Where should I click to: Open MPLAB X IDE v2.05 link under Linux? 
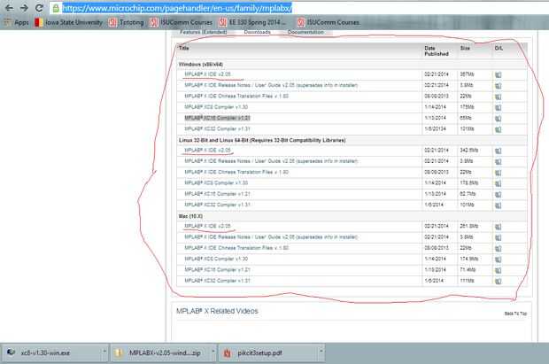207,150
